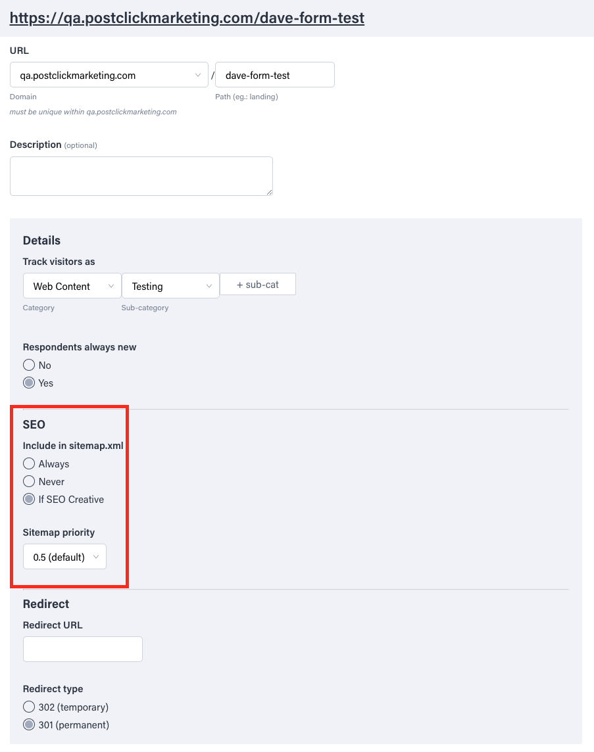Click the Description textarea resize handle
Image resolution: width=594 pixels, height=752 pixels.
[269, 192]
